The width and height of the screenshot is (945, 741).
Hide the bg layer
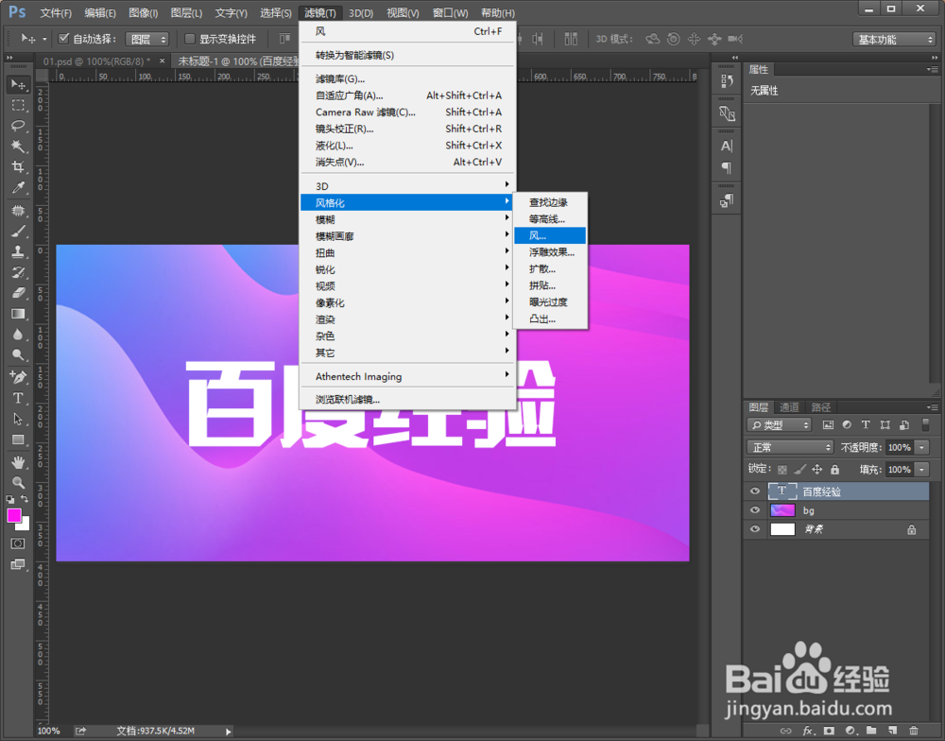[754, 510]
